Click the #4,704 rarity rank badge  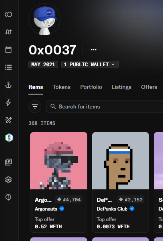[69, 200]
